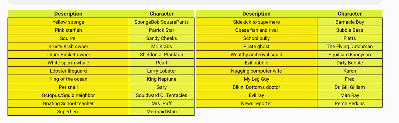Select the Perch Perkins cell
This screenshot has width=399, height=123.
point(350,103)
